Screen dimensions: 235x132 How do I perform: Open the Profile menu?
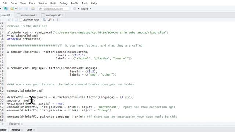[x=75, y=3]
